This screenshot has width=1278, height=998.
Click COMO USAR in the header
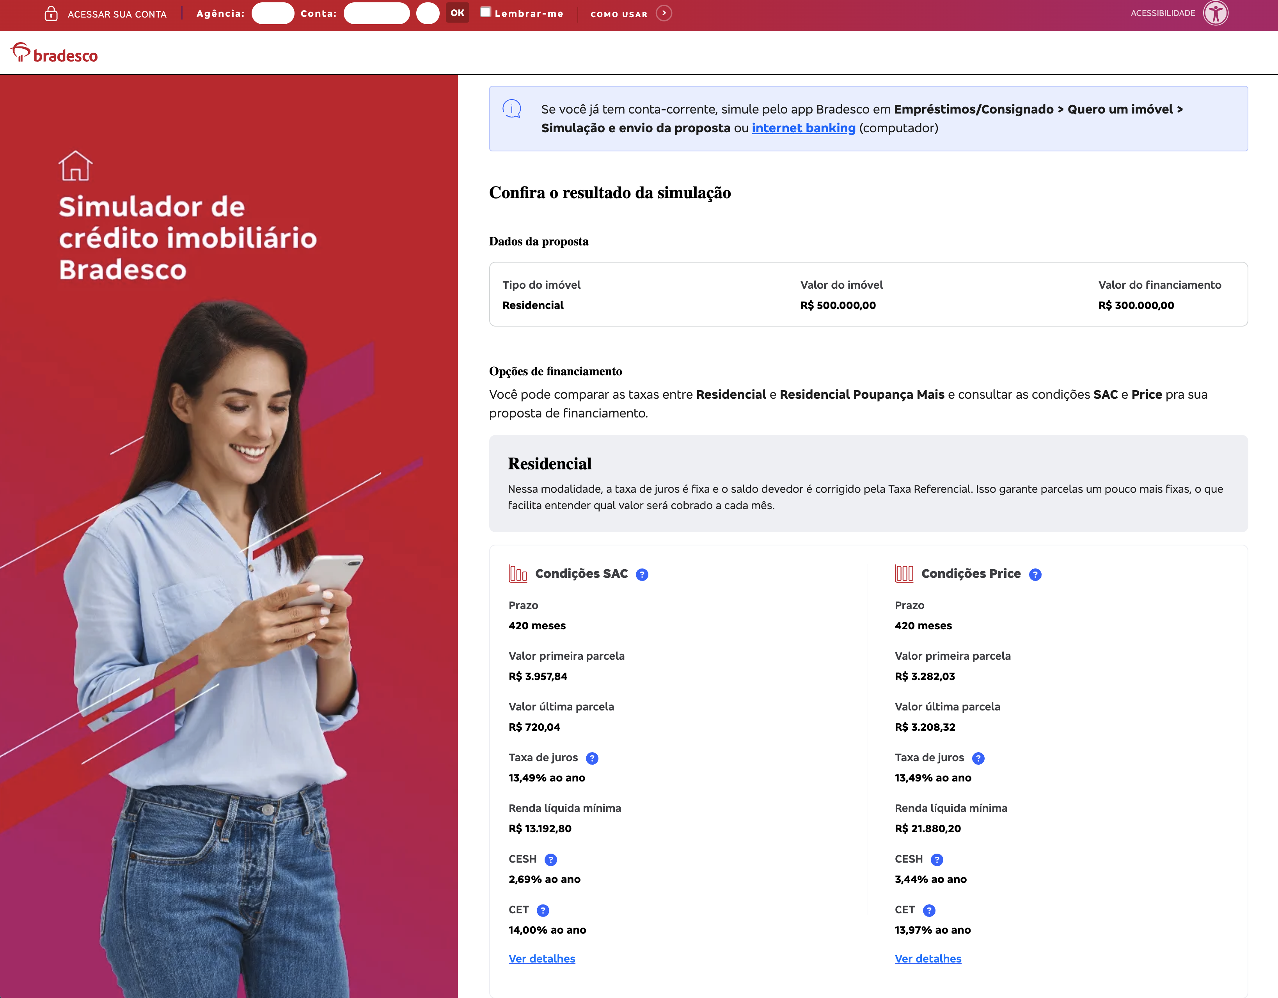619,14
